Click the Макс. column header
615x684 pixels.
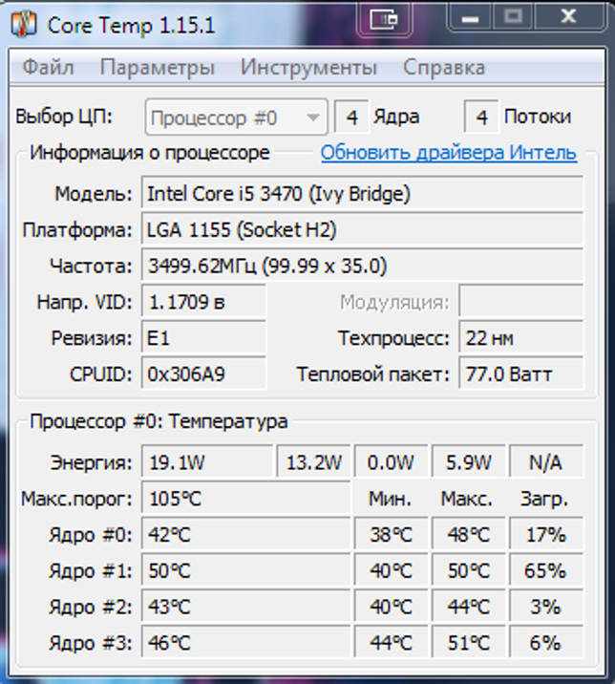tap(467, 498)
